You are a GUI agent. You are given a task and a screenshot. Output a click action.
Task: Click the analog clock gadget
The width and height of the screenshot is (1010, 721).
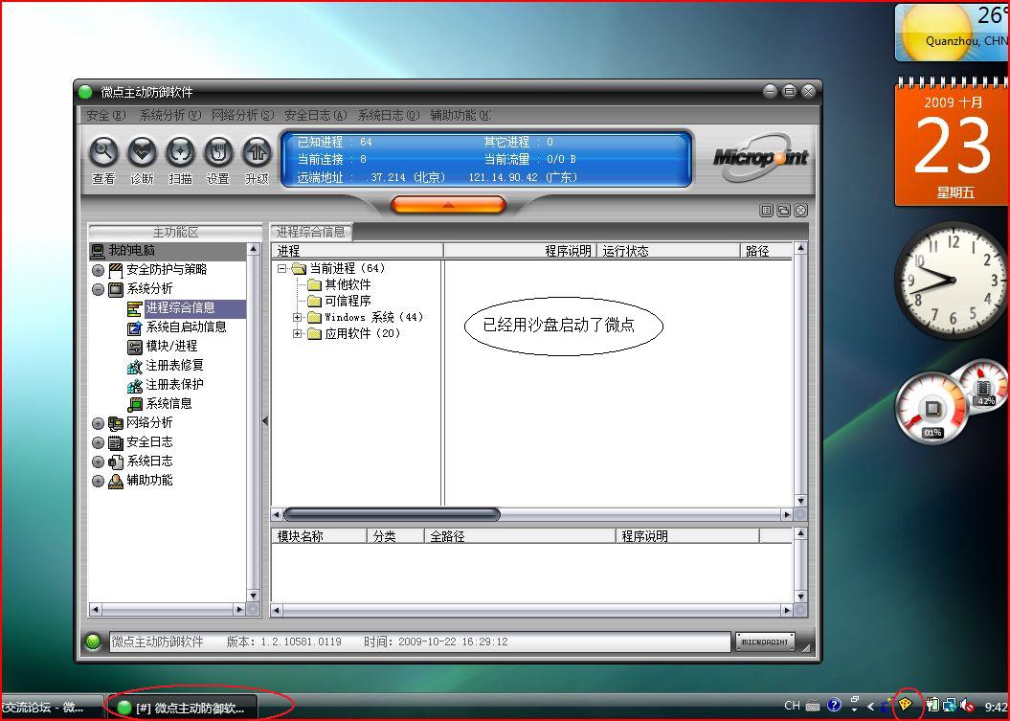[x=952, y=281]
